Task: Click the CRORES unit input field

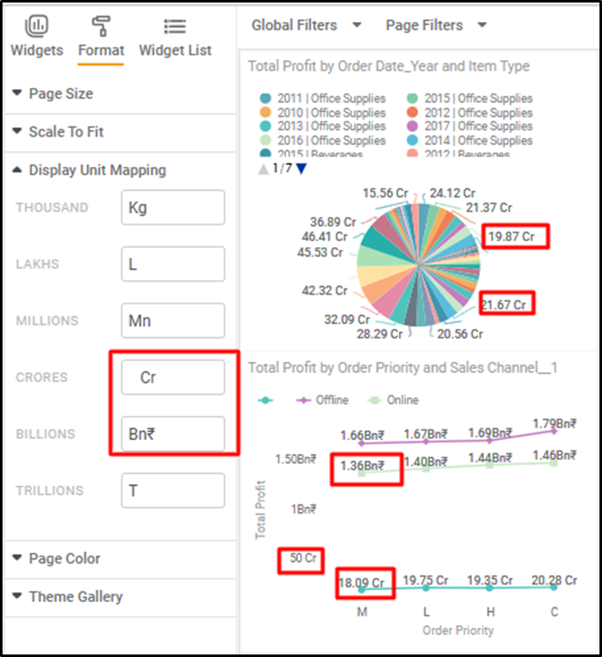Action: 173,377
